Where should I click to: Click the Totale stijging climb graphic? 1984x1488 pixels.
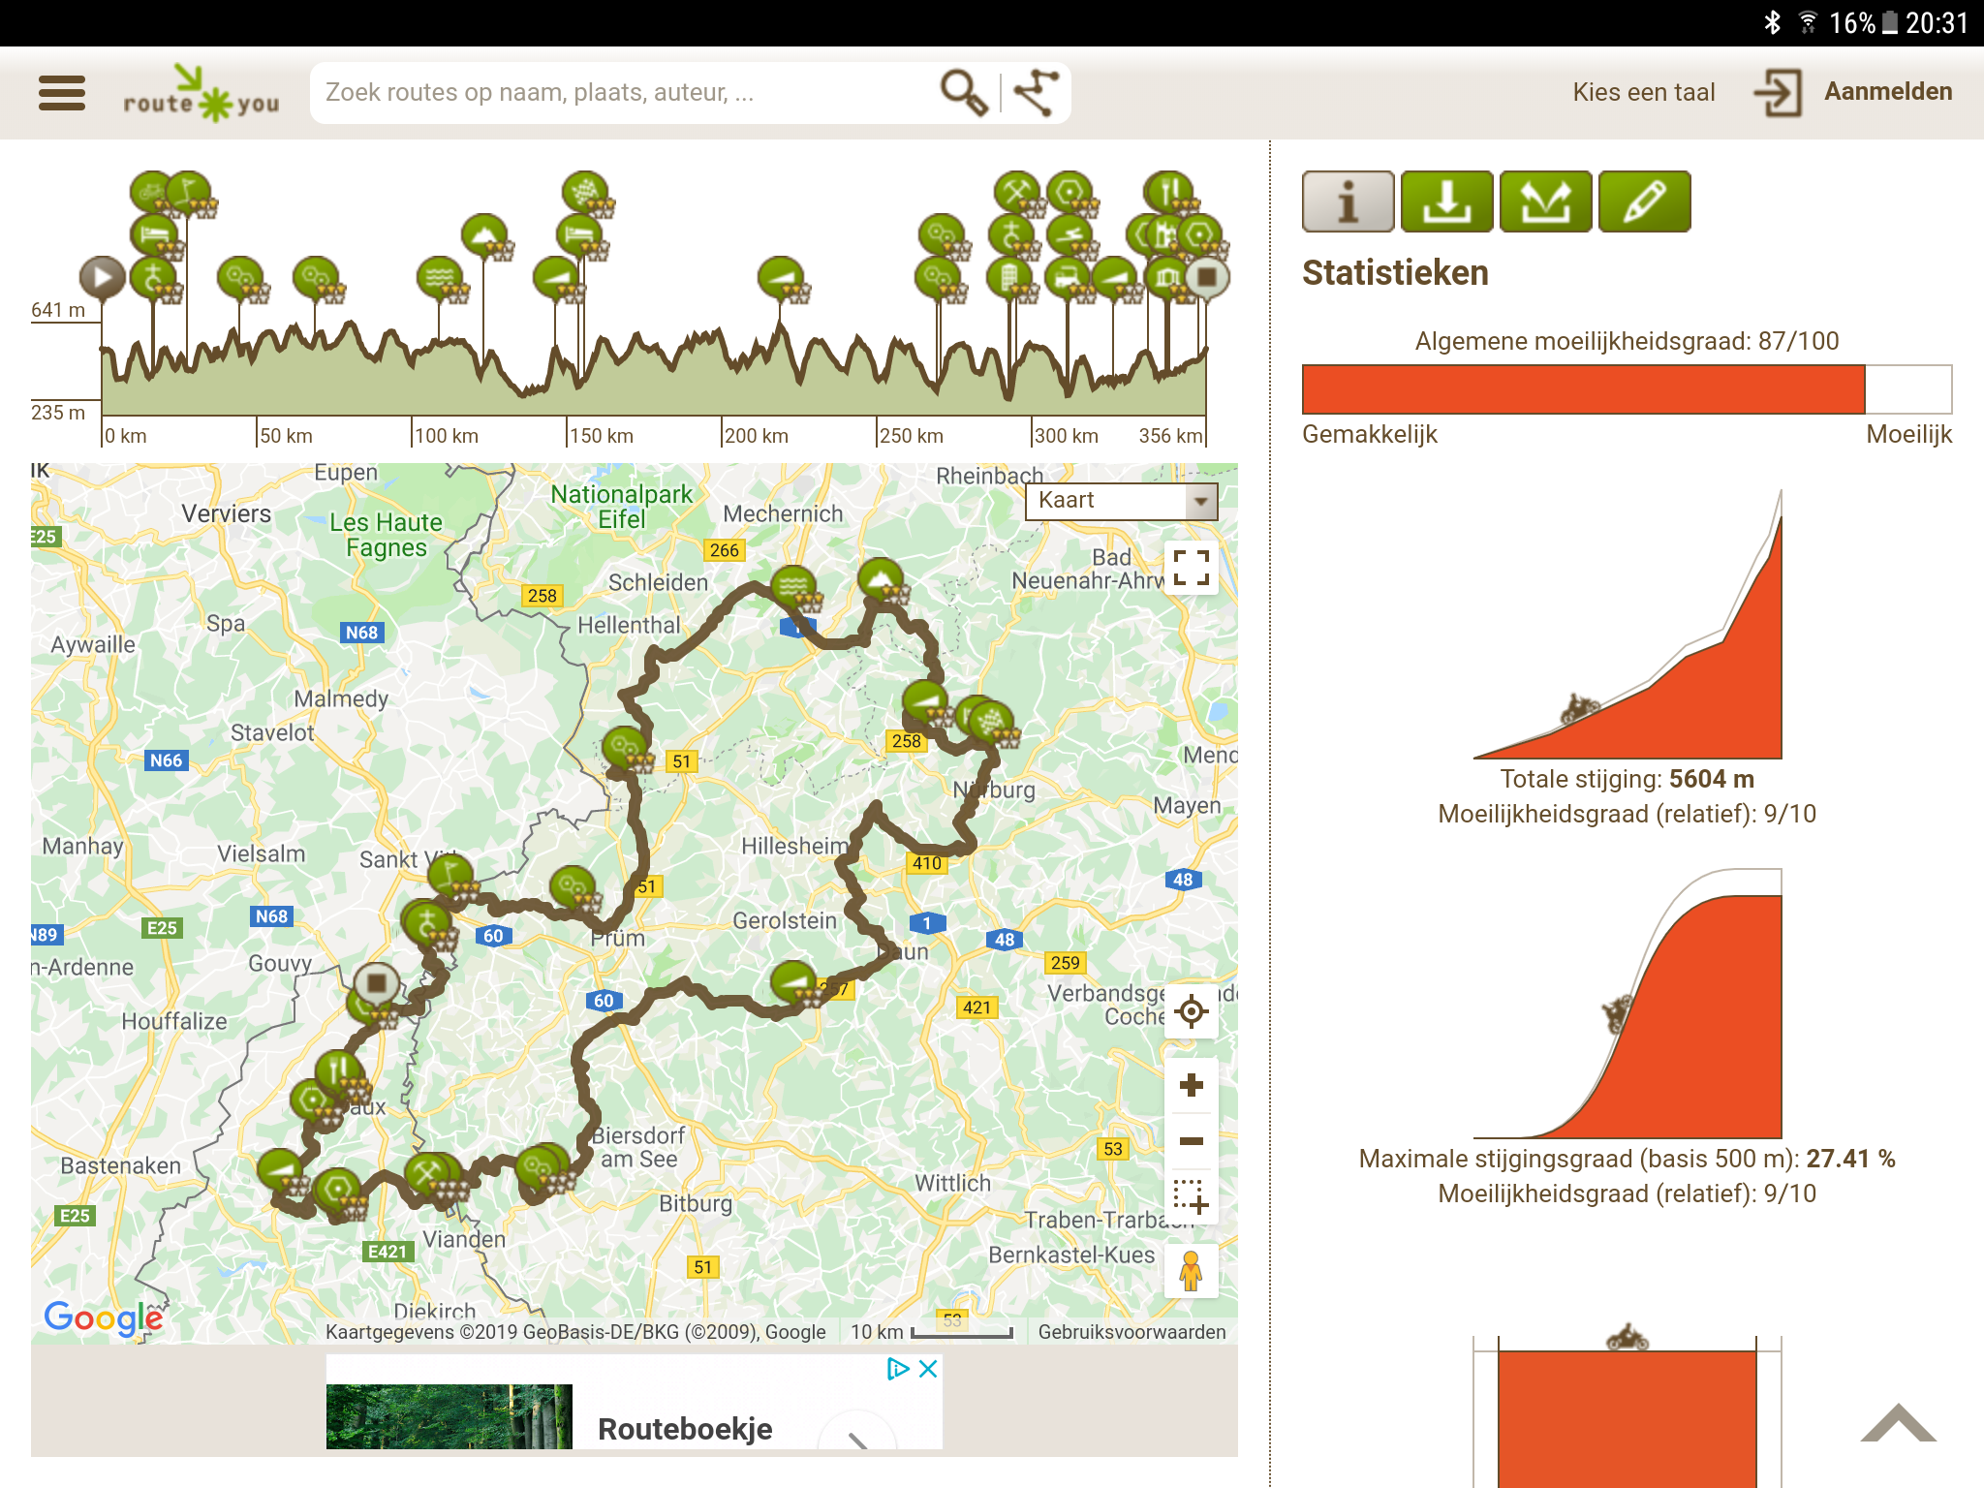[x=1627, y=625]
